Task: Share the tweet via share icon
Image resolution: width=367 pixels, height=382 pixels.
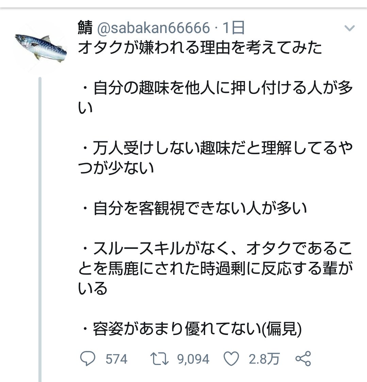Action: (x=303, y=359)
